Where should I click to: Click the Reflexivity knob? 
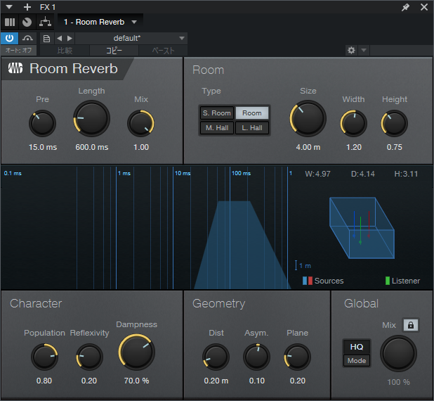89,357
